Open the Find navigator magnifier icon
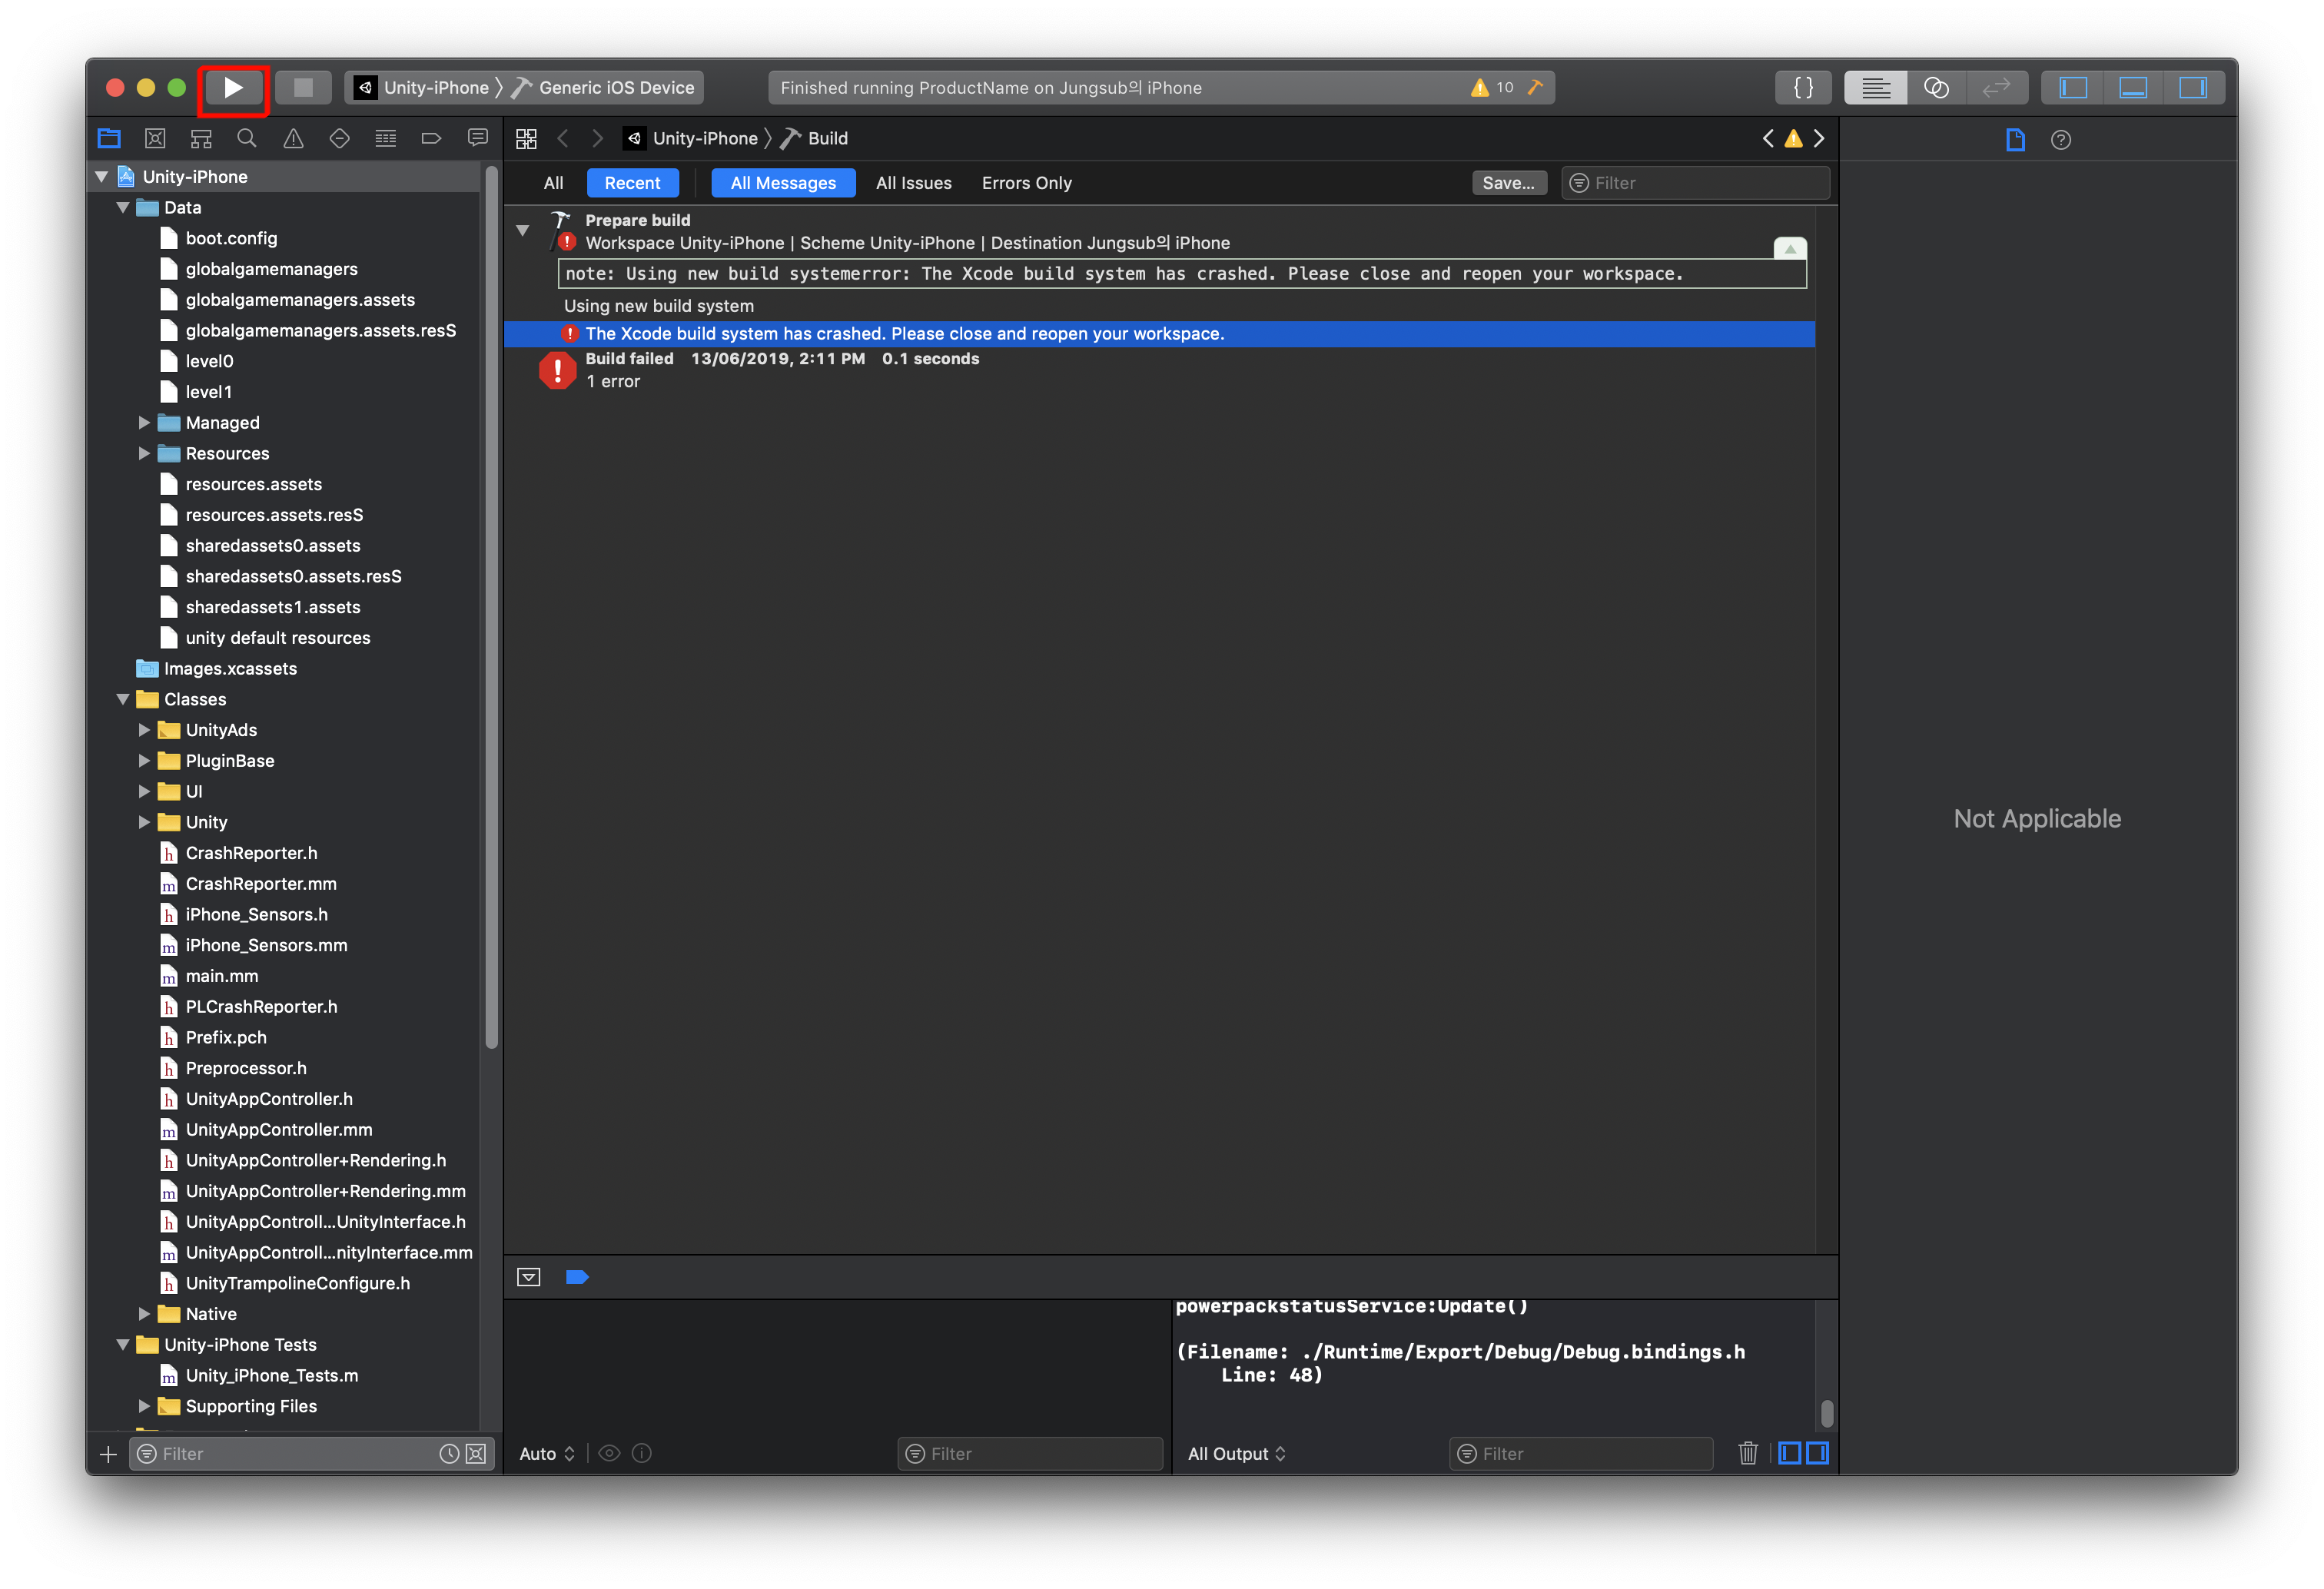Image resolution: width=2324 pixels, height=1589 pixels. [x=247, y=139]
